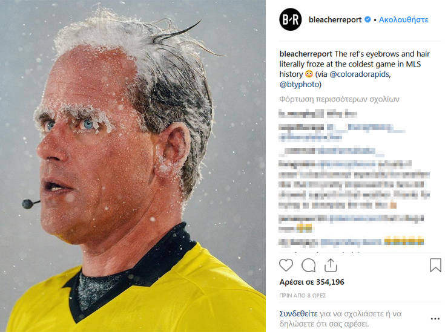The width and height of the screenshot is (445, 332).
Task: Click bleacherreport name in caption
Action: pyautogui.click(x=306, y=54)
